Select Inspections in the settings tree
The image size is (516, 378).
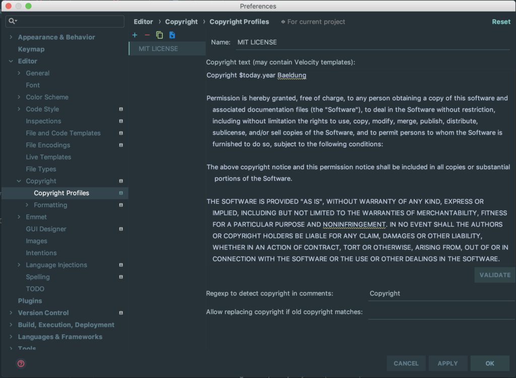point(43,121)
